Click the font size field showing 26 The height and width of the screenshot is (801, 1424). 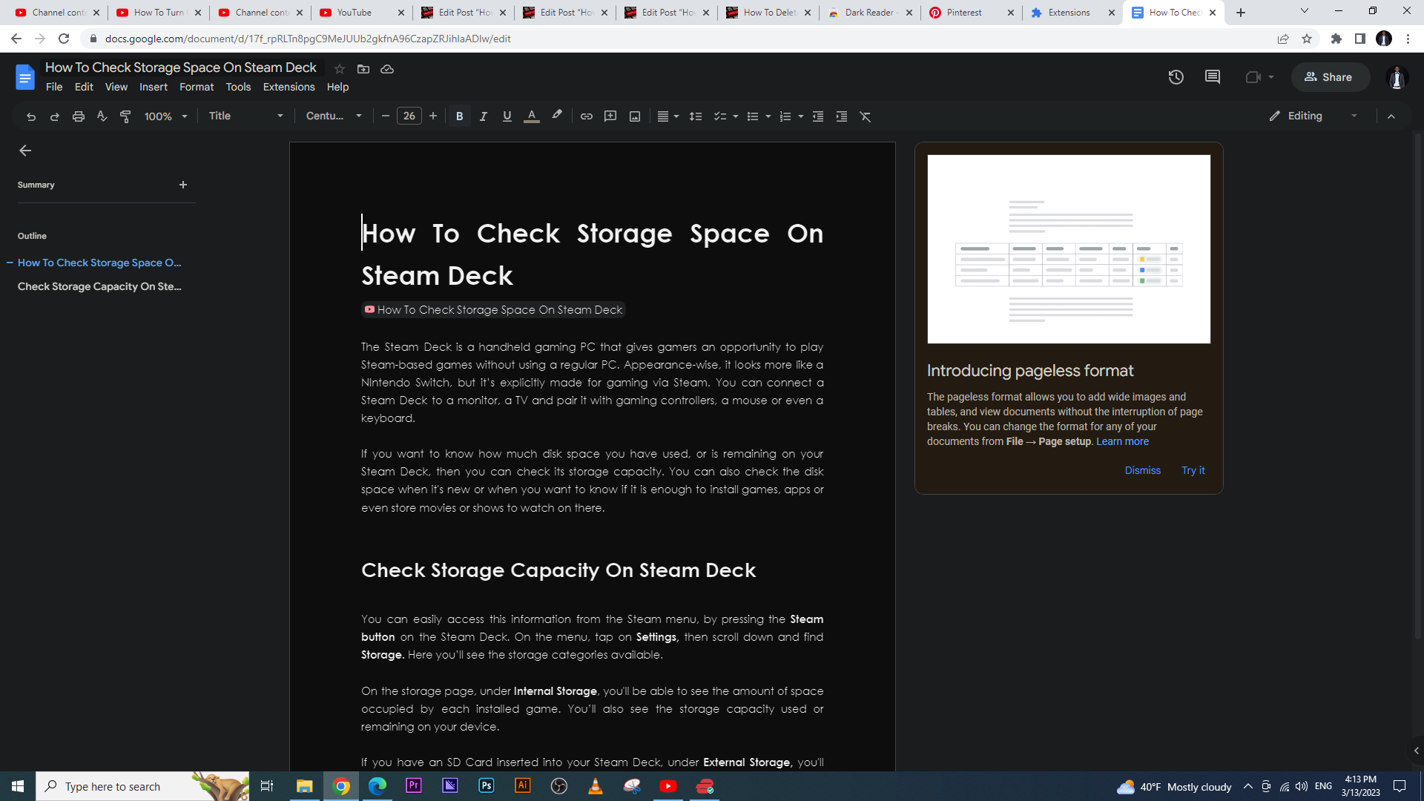click(x=409, y=116)
